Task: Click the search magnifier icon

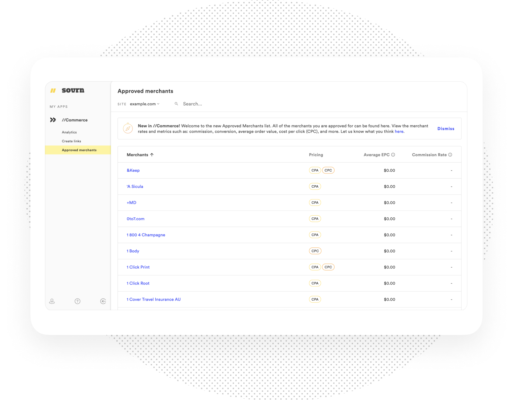Action: [x=176, y=103]
